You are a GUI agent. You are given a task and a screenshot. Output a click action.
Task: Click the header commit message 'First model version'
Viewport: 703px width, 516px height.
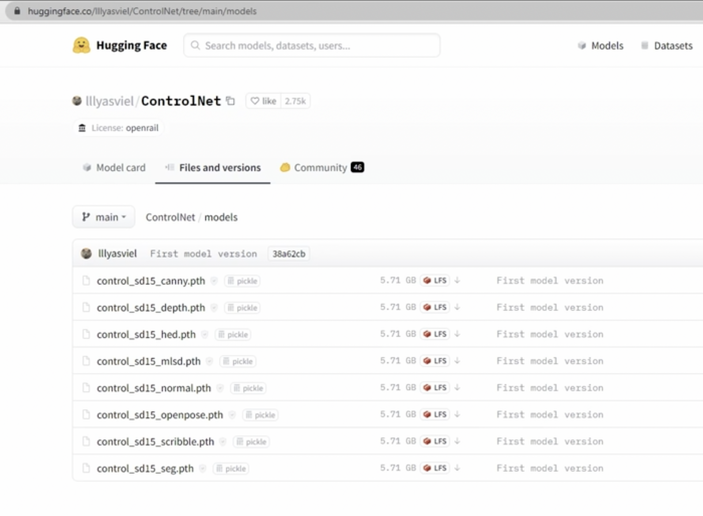(204, 254)
